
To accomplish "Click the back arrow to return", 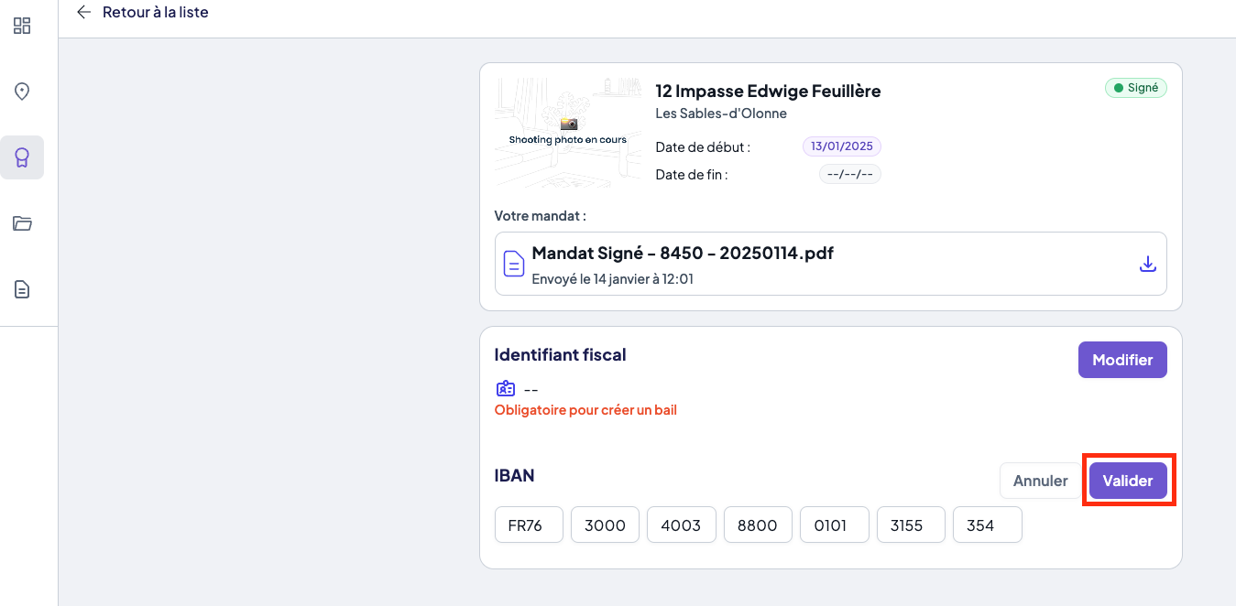I will [x=84, y=12].
